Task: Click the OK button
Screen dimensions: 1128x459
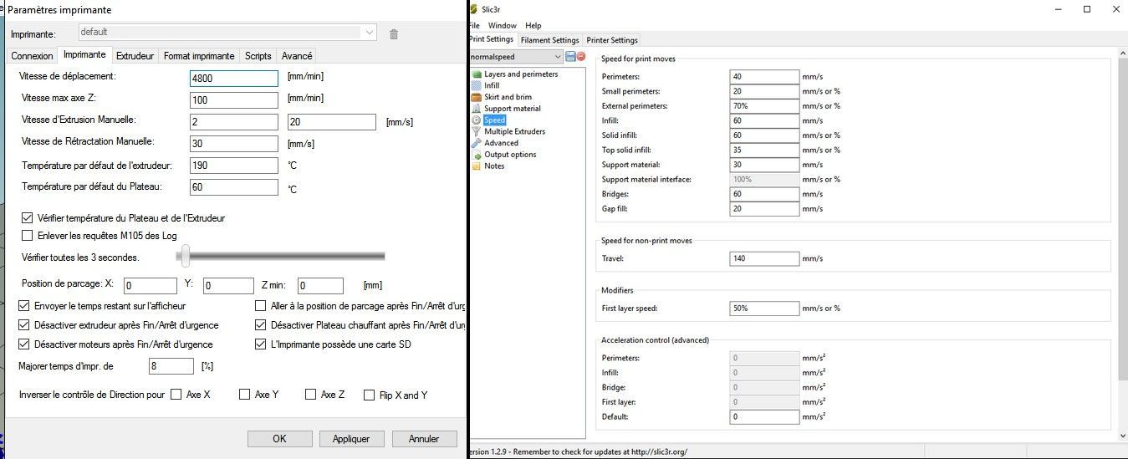Action: 279,439
